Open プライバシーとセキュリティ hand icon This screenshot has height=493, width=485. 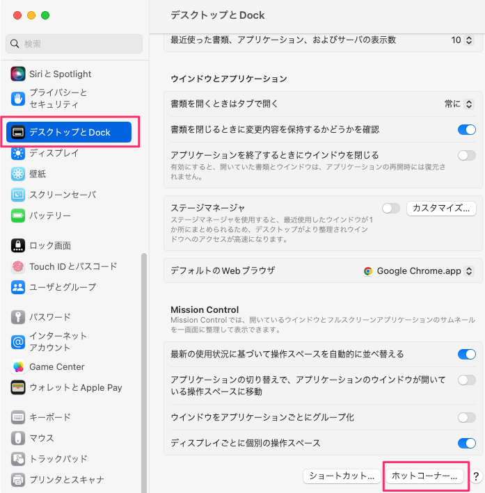coord(18,99)
